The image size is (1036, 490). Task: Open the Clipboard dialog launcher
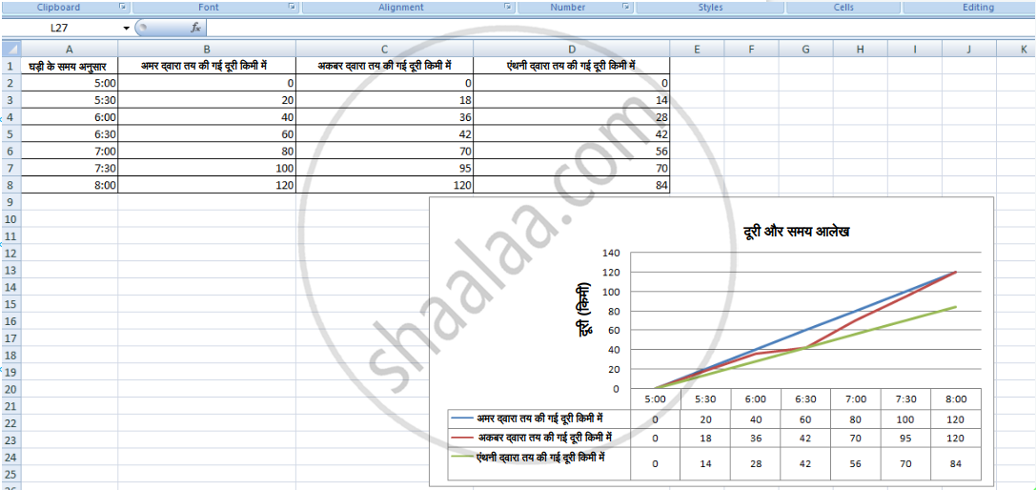(x=122, y=8)
